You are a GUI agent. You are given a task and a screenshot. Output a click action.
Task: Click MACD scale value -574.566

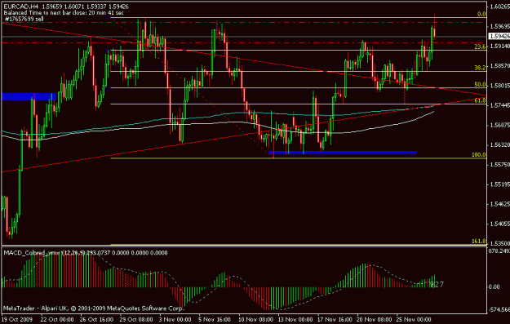click(x=499, y=310)
